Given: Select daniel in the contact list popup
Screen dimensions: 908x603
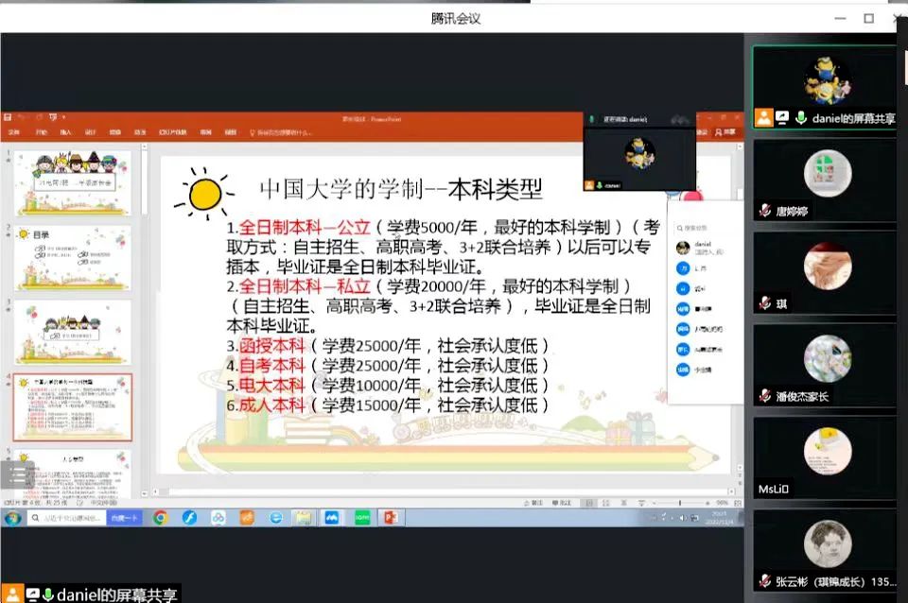Looking at the screenshot, I should 698,248.
